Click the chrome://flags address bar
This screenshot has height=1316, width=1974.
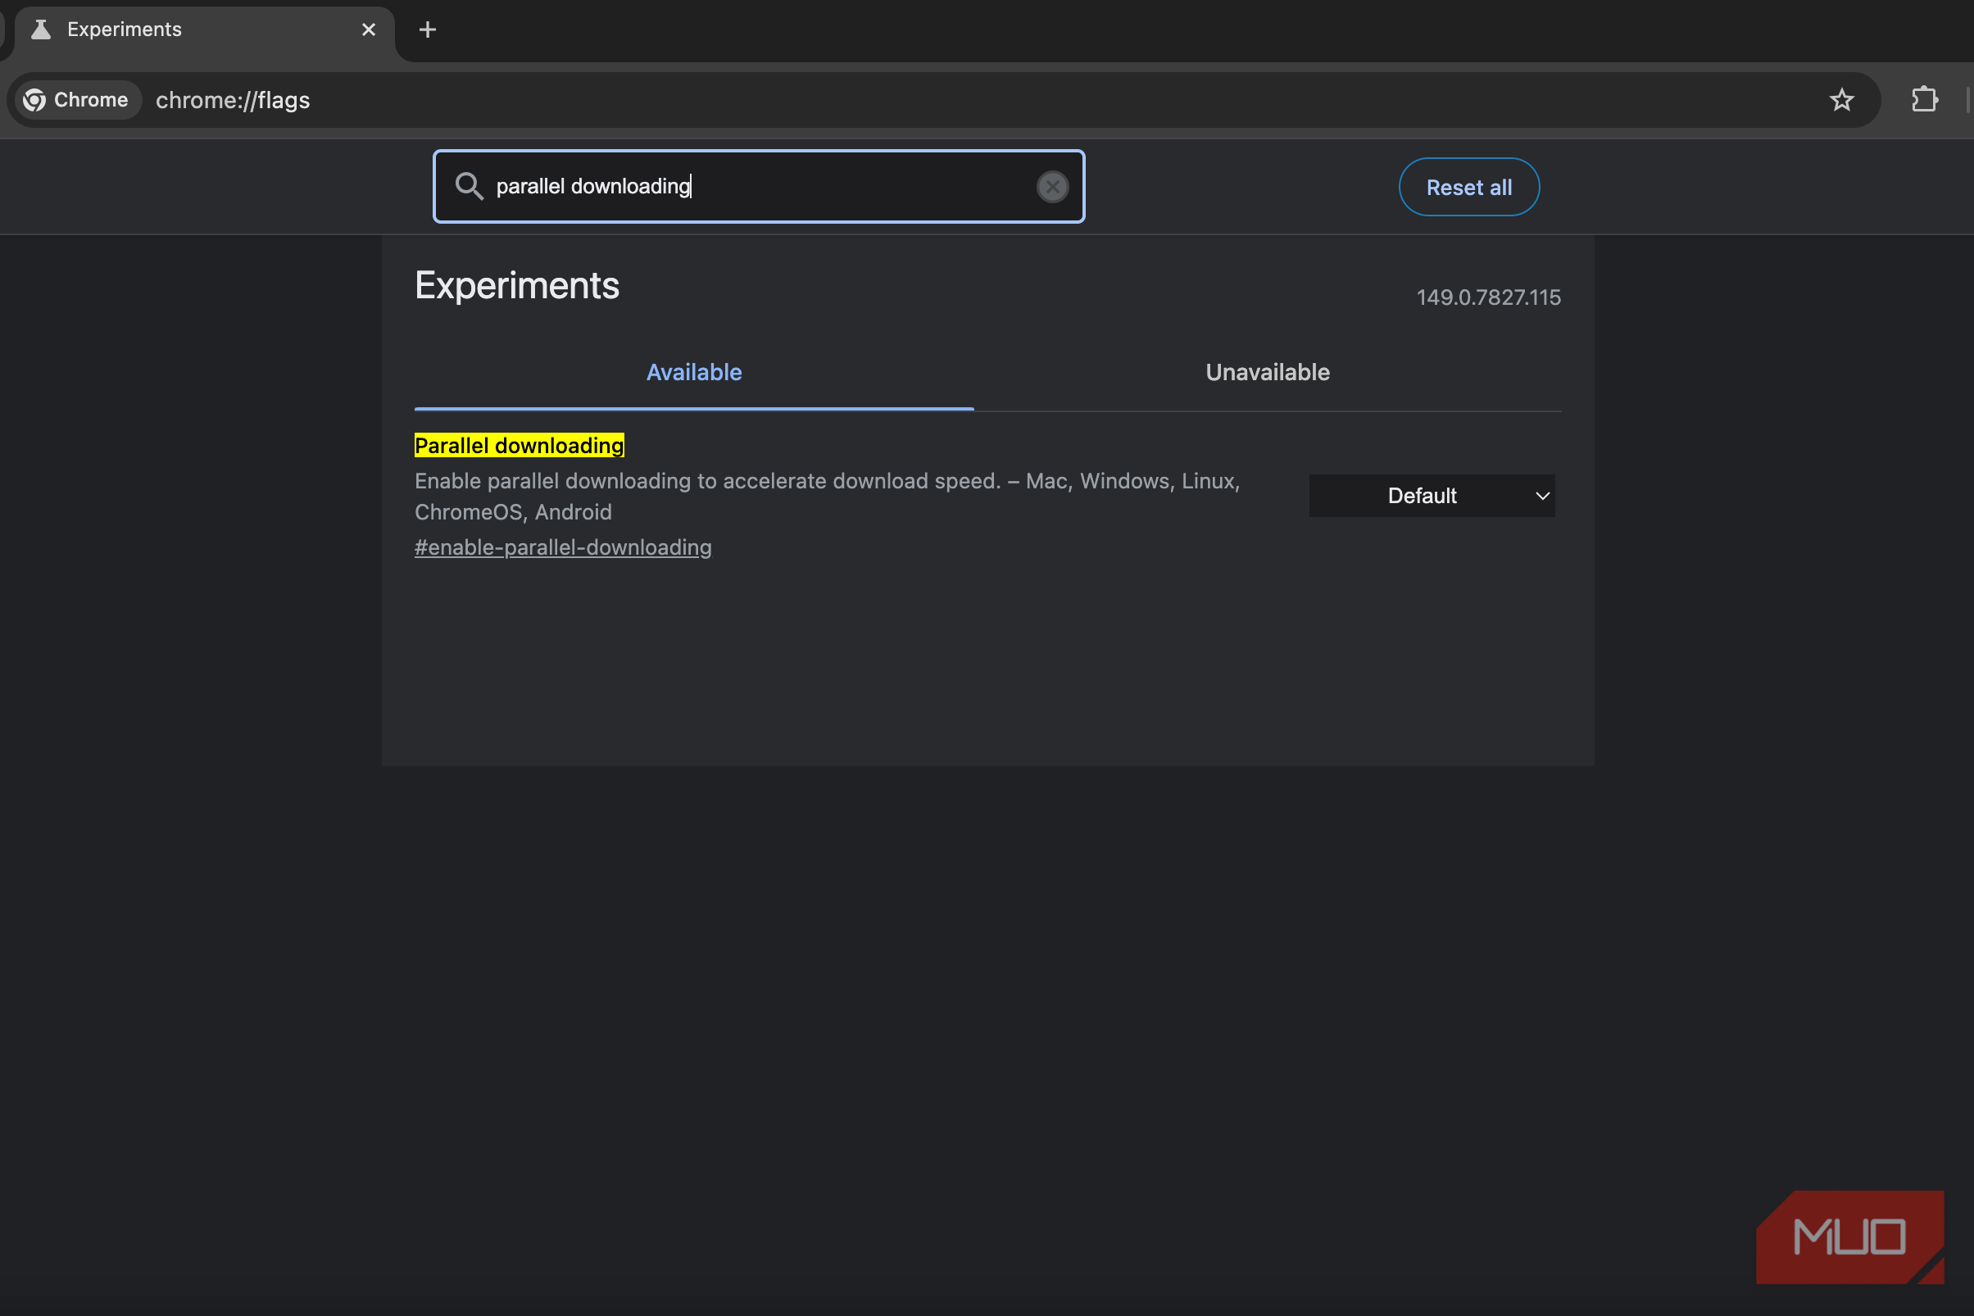coord(946,100)
